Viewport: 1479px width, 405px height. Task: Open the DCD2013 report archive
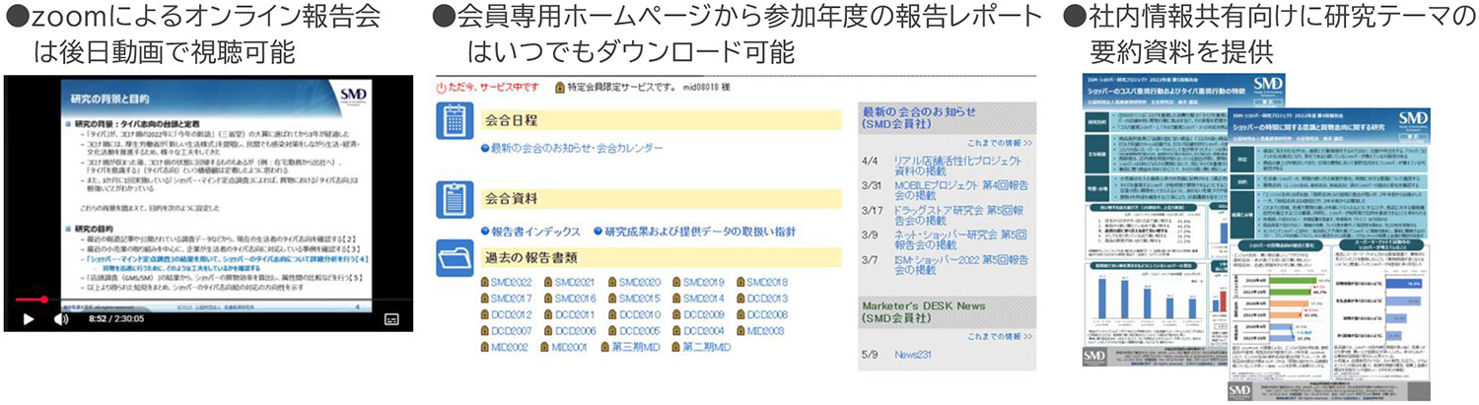(765, 299)
